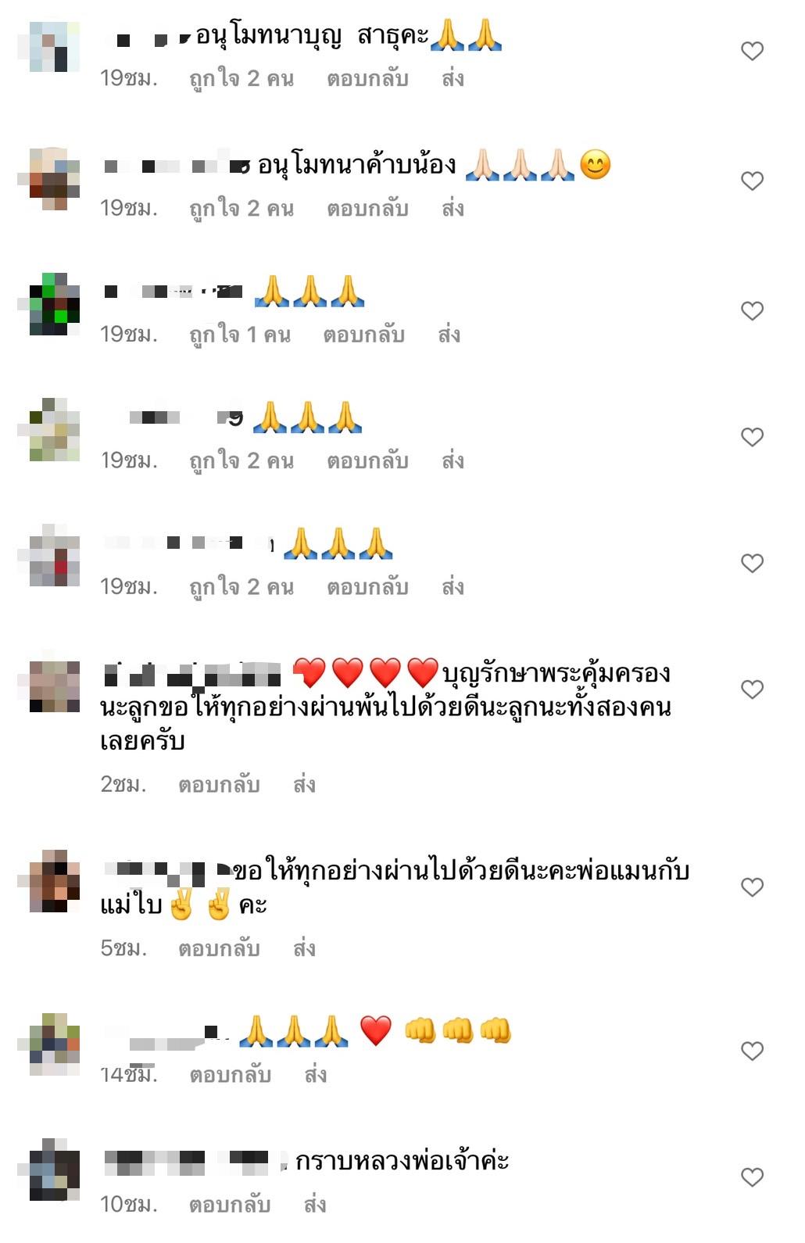The image size is (805, 1243).
Task: Like the comment with 1 like count
Action: coord(752,311)
